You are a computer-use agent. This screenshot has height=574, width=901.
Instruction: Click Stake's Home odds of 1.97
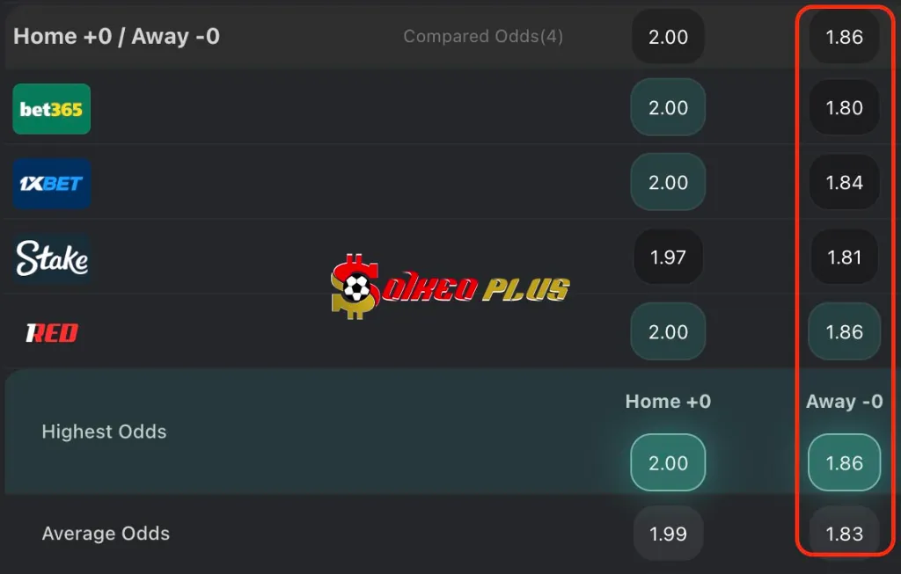[668, 257]
